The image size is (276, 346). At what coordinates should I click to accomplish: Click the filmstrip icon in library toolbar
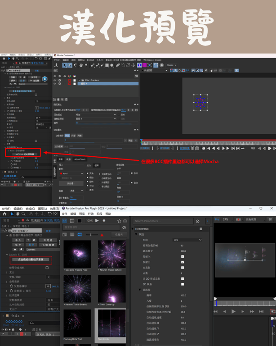(x=72, y=220)
